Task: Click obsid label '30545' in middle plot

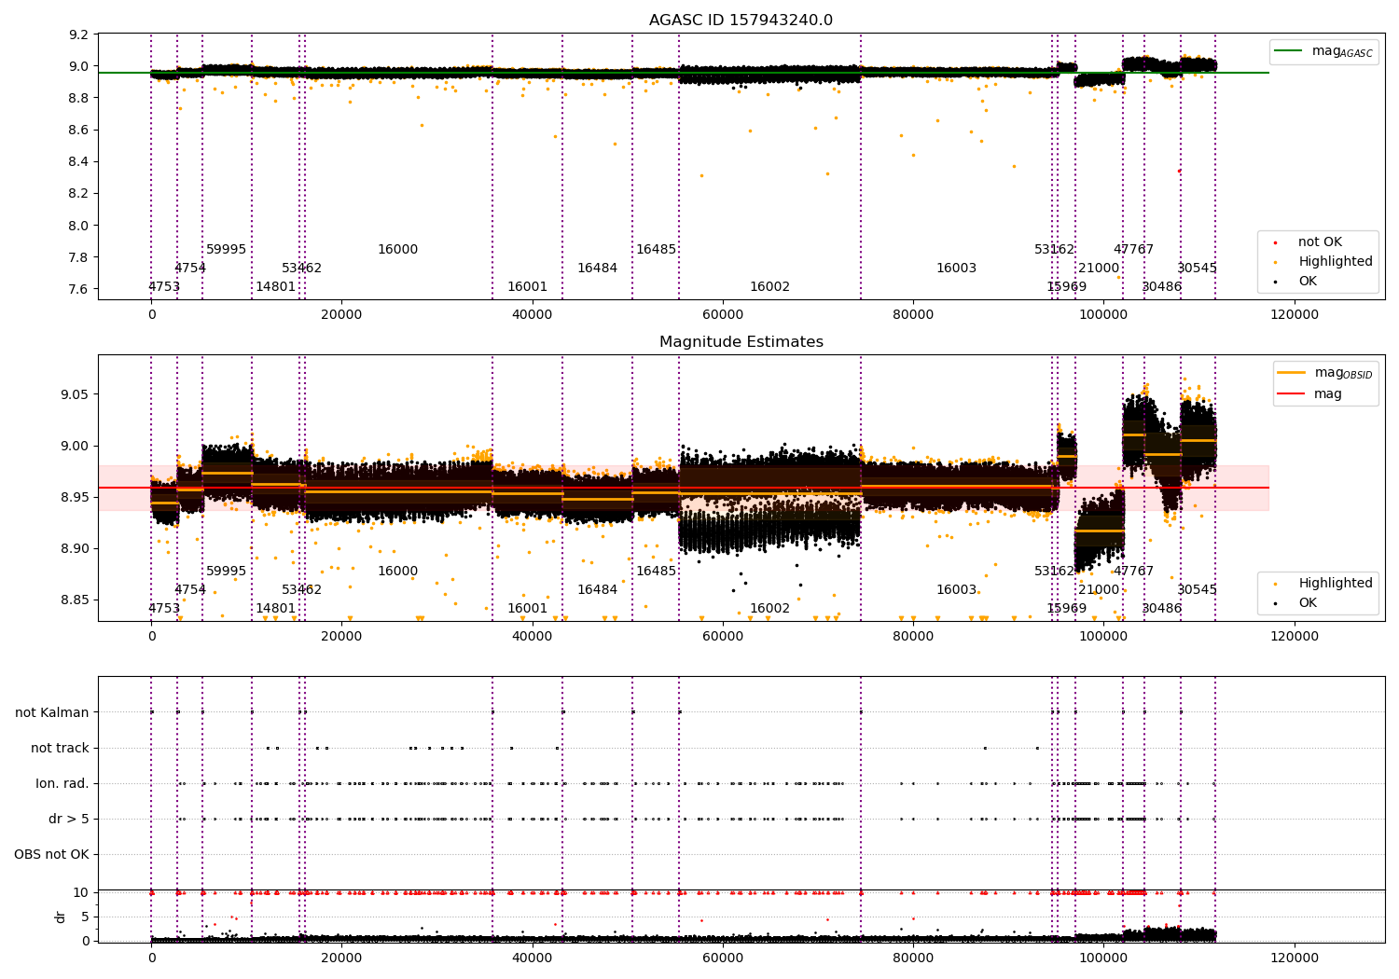Action: coord(1198,590)
